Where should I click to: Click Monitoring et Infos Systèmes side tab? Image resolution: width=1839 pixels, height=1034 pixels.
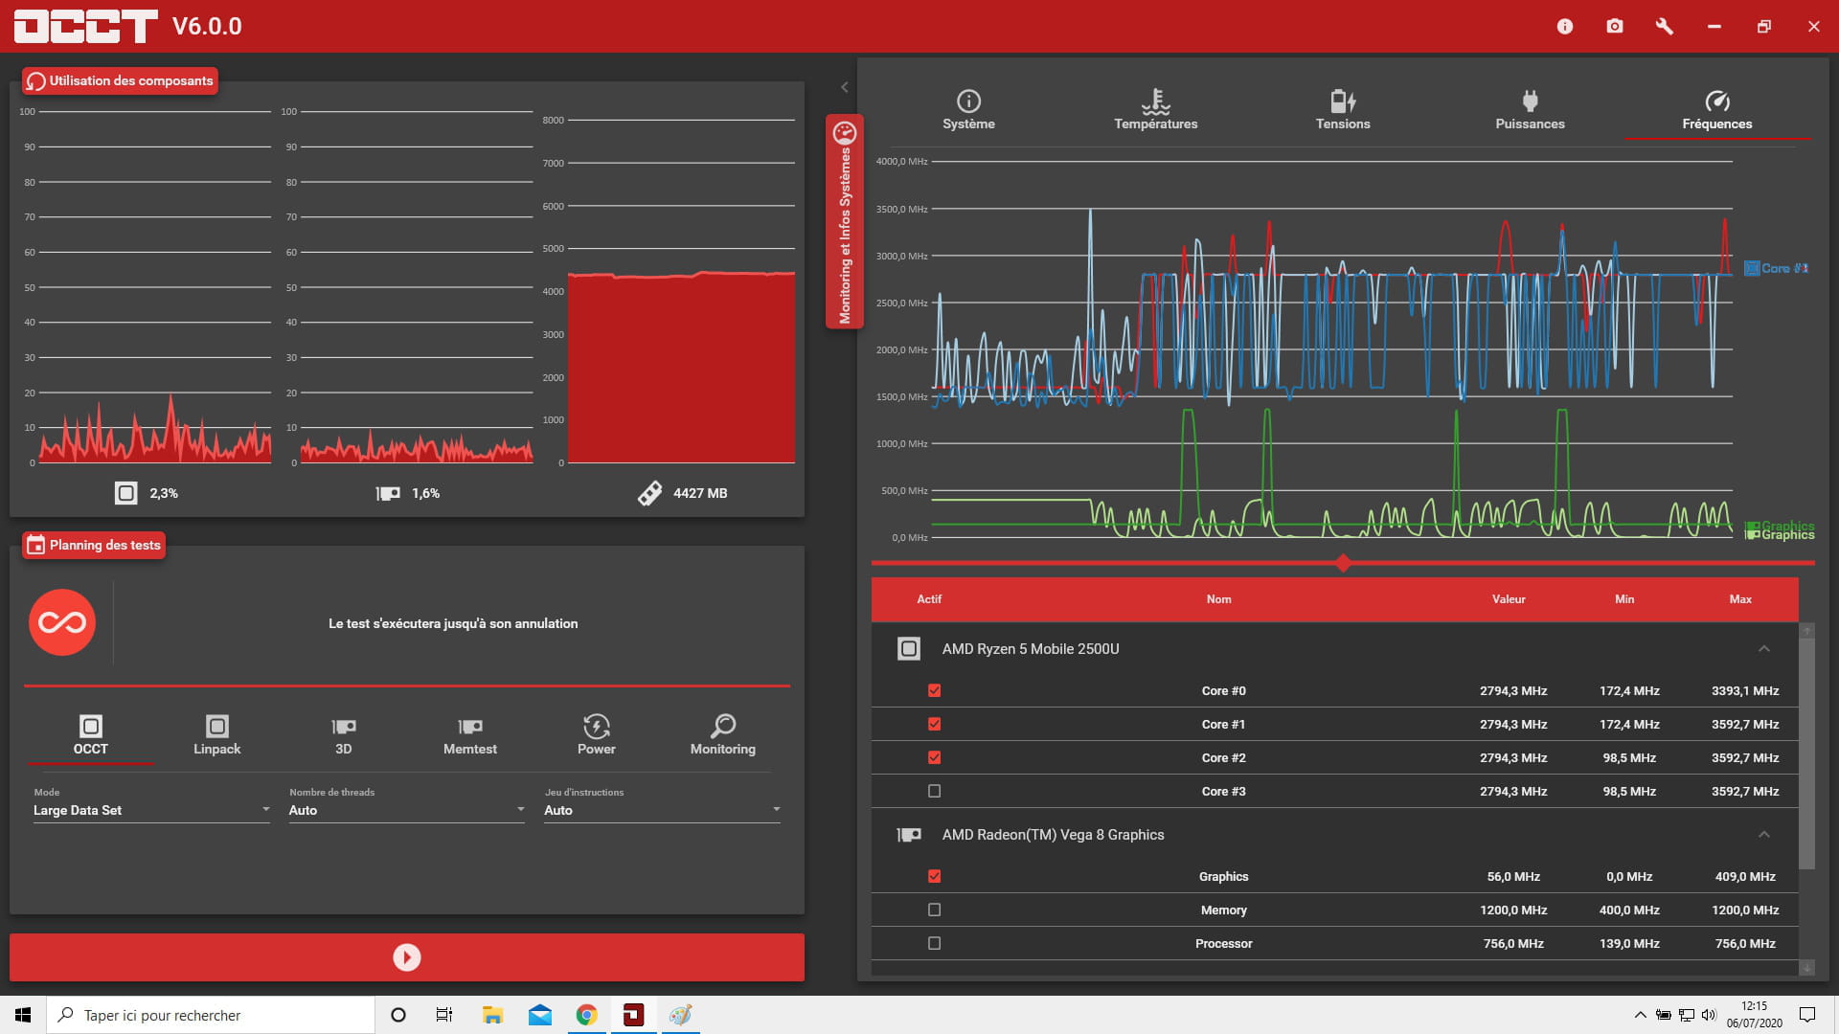point(845,222)
